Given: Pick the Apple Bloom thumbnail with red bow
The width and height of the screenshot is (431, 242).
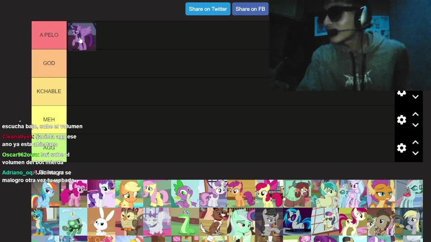Looking at the screenshot, I should [269, 194].
